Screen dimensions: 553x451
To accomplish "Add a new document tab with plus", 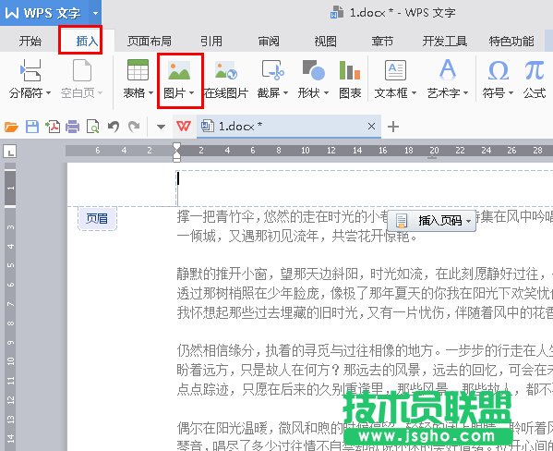I will (x=393, y=127).
